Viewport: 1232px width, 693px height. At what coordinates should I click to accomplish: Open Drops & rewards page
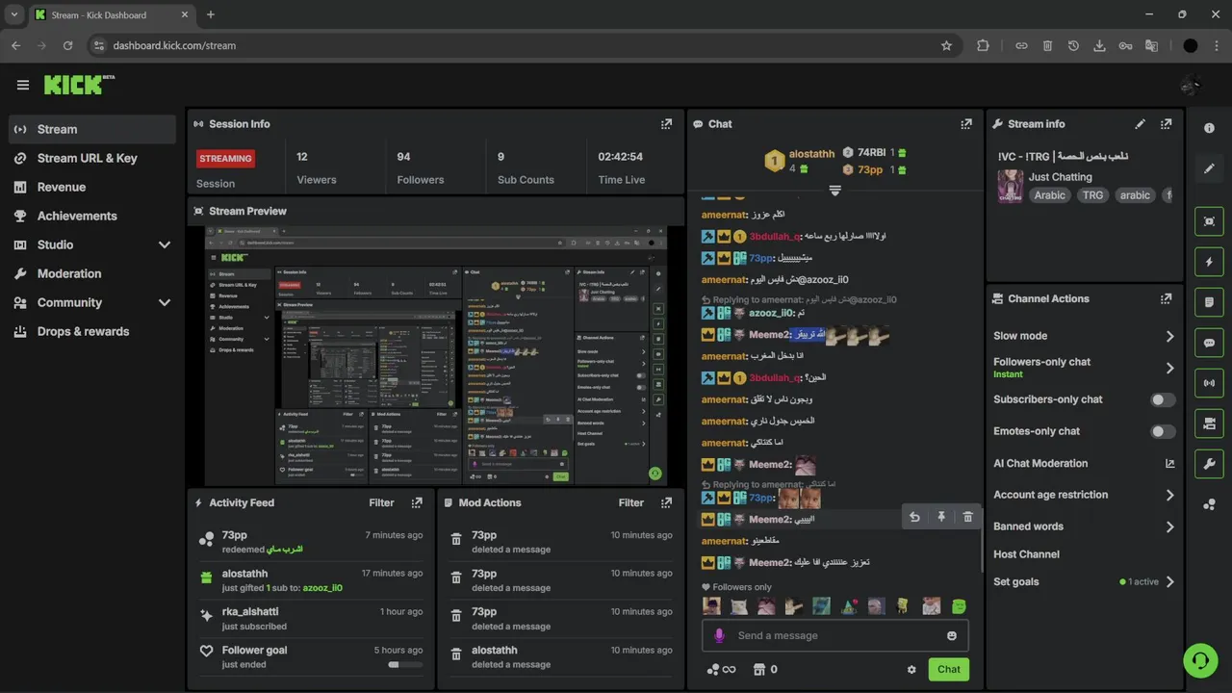(92, 331)
